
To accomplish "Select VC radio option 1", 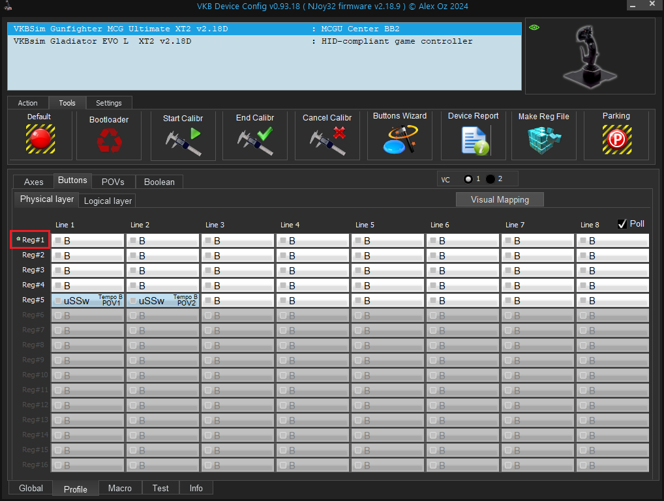I will point(468,179).
